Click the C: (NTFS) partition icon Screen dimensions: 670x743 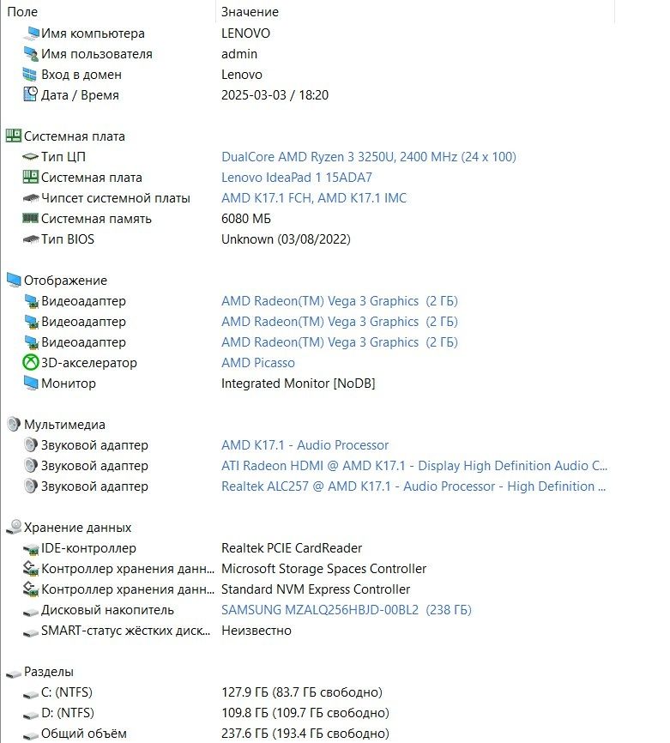click(x=31, y=694)
